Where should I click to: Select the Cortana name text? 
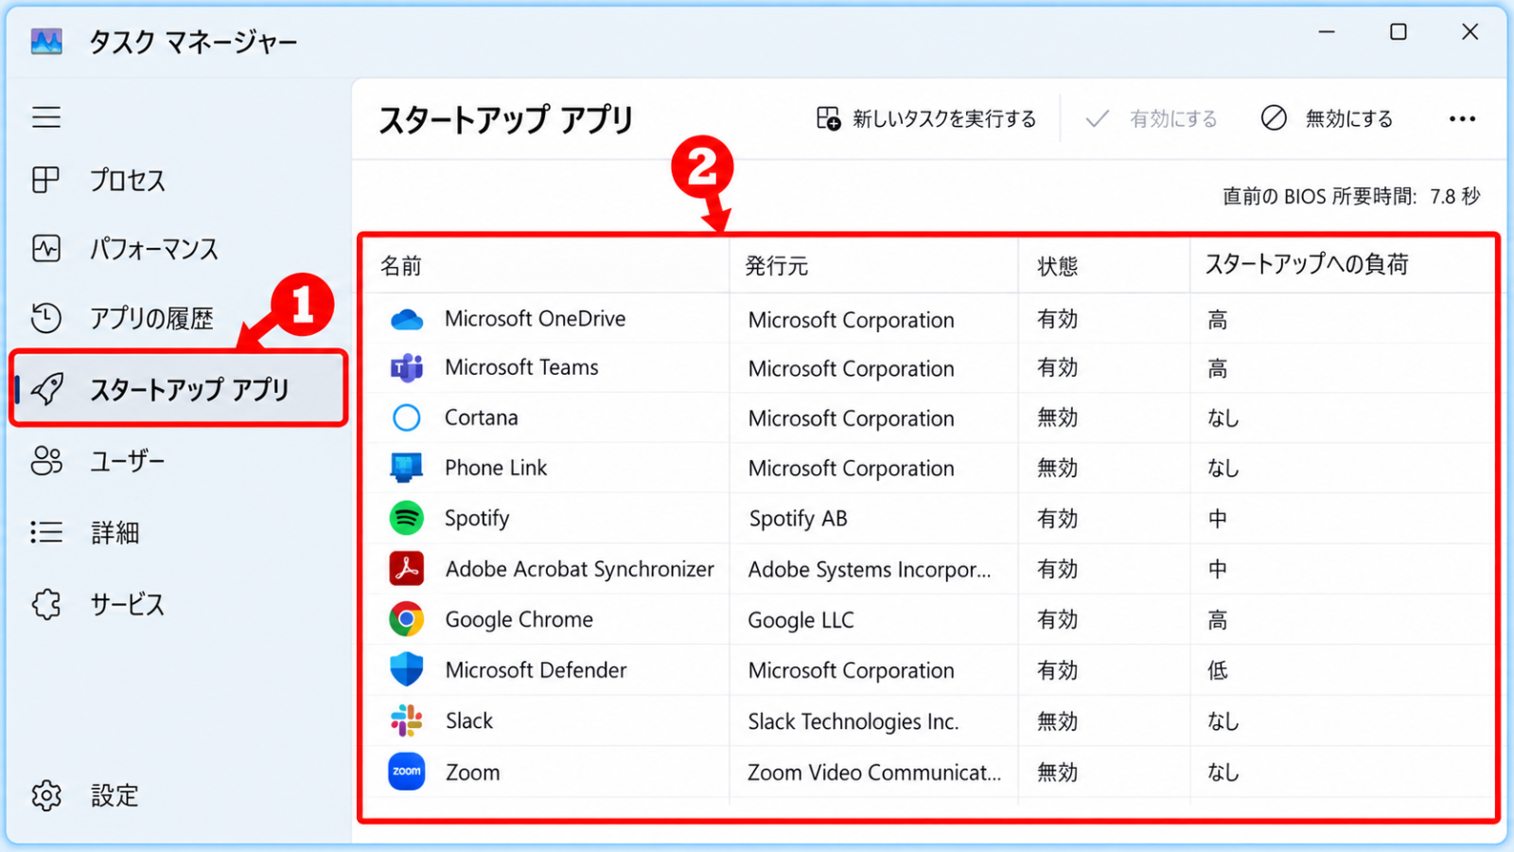pyautogui.click(x=482, y=417)
